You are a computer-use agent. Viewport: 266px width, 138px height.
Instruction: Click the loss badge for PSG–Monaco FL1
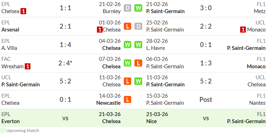[x=138, y=63]
